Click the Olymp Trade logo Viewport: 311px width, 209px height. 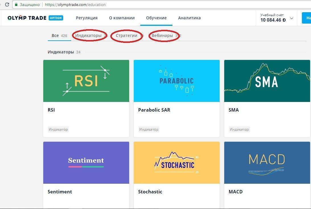click(x=27, y=18)
